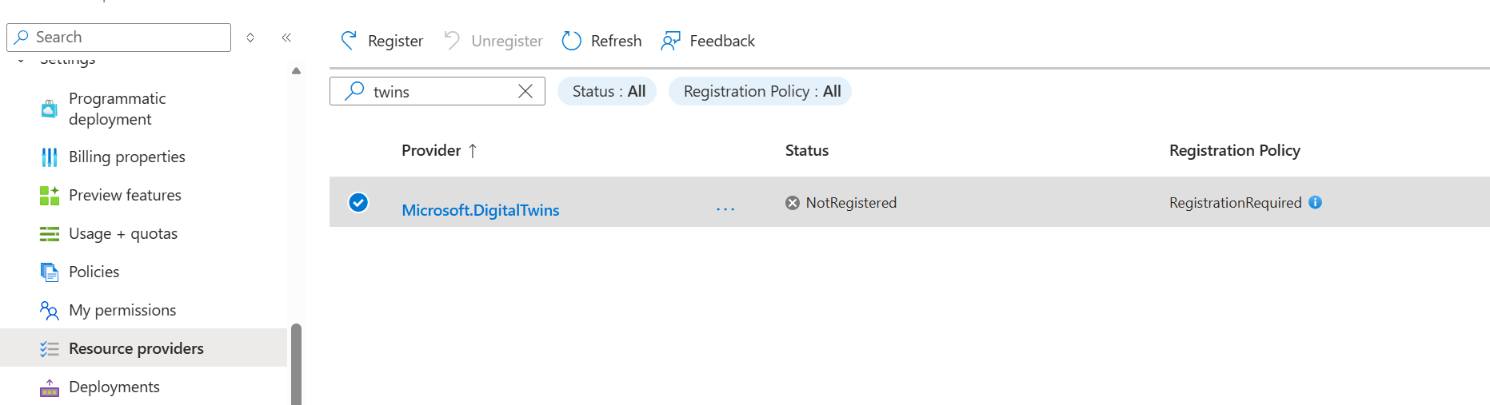Click the provider filter box containing 'twins'
Image resolution: width=1490 pixels, height=405 pixels.
[x=437, y=91]
